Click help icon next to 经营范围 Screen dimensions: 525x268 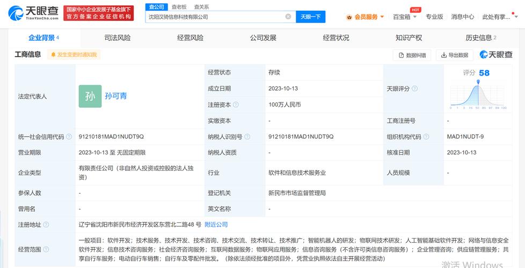(x=46, y=249)
